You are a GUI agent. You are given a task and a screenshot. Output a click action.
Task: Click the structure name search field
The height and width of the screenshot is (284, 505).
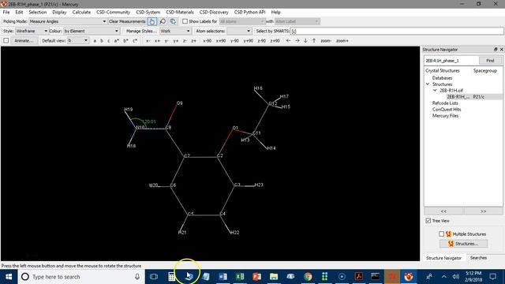tap(451, 61)
